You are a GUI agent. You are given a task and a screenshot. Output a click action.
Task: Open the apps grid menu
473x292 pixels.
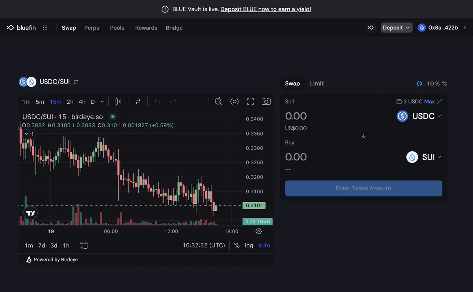click(x=45, y=28)
